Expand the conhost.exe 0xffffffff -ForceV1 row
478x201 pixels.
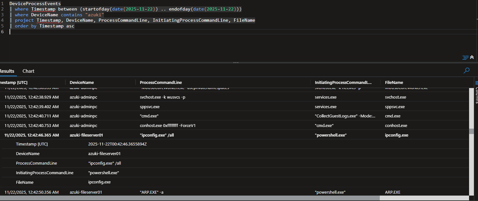[234, 125]
